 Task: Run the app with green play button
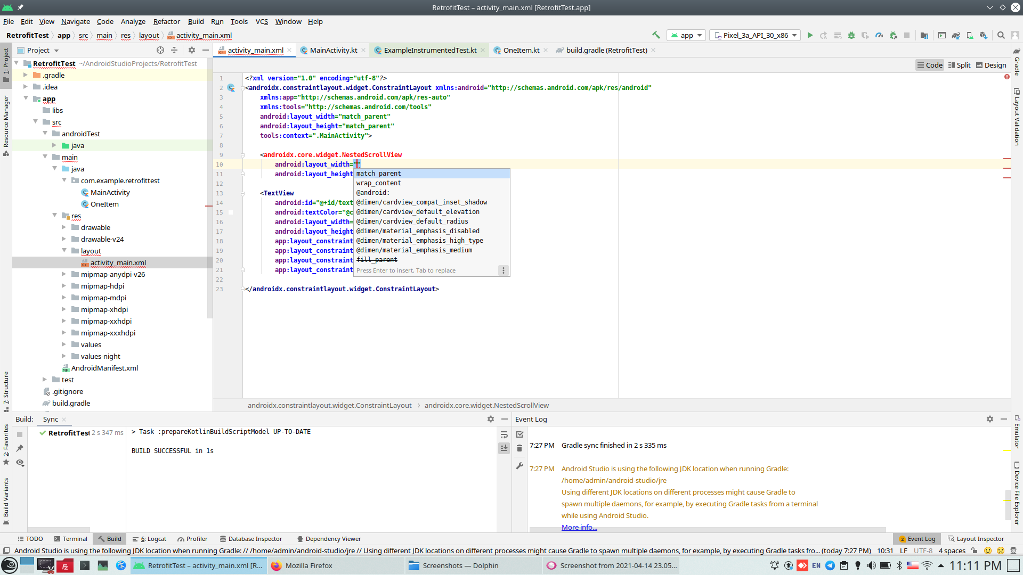(x=810, y=35)
